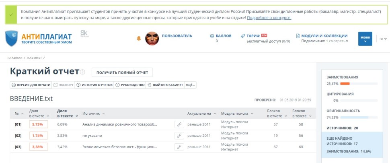Open the link icon for source 02
The width and height of the screenshot is (390, 163).
179,136
